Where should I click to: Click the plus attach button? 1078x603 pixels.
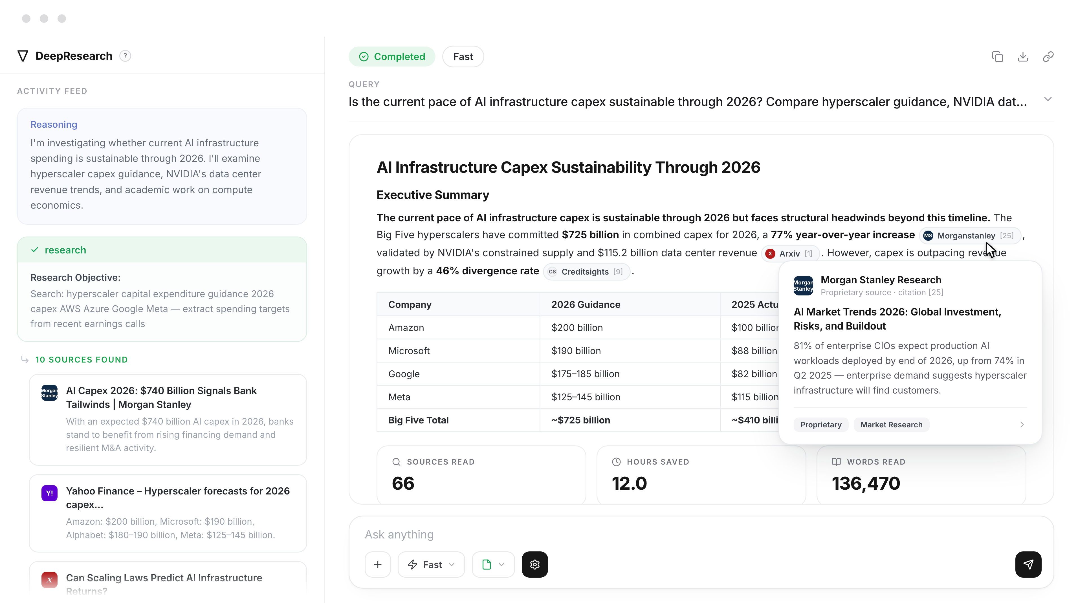377,565
